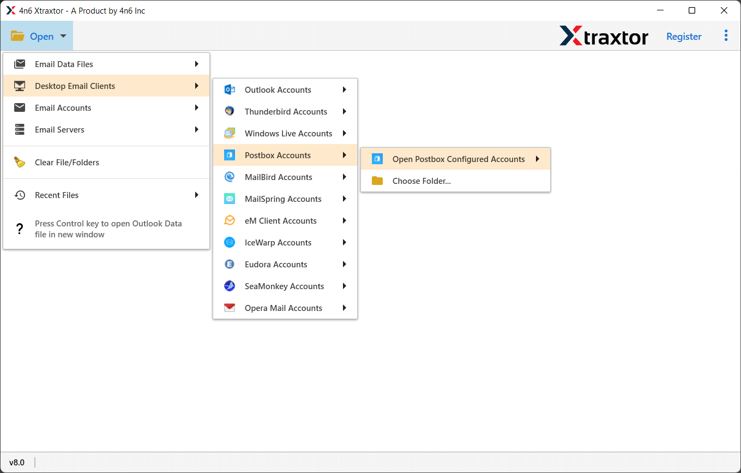The height and width of the screenshot is (473, 741).
Task: Choose Postbox Accounts from submenu
Action: click(285, 155)
